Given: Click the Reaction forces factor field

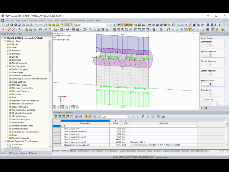Looking at the screenshot, I should click(205, 84).
